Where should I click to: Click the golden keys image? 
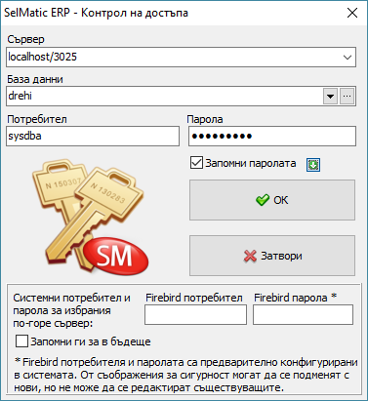coord(89,215)
